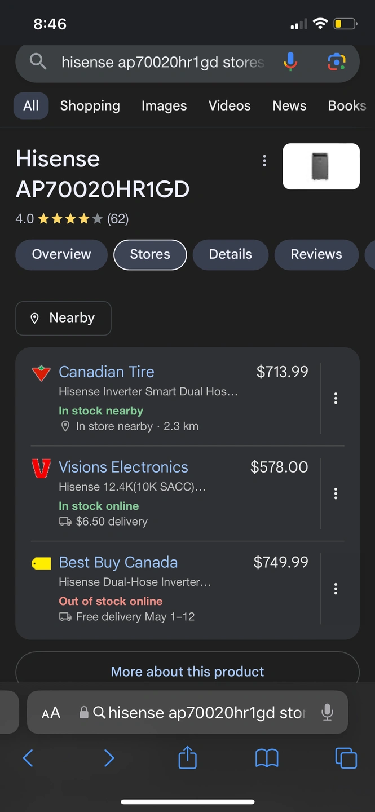Open more options for Canadian Tire listing
375x812 pixels.
[336, 398]
